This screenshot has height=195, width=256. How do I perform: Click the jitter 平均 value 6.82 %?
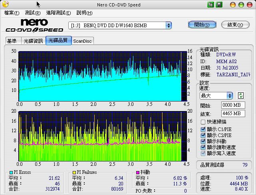(x=180, y=178)
